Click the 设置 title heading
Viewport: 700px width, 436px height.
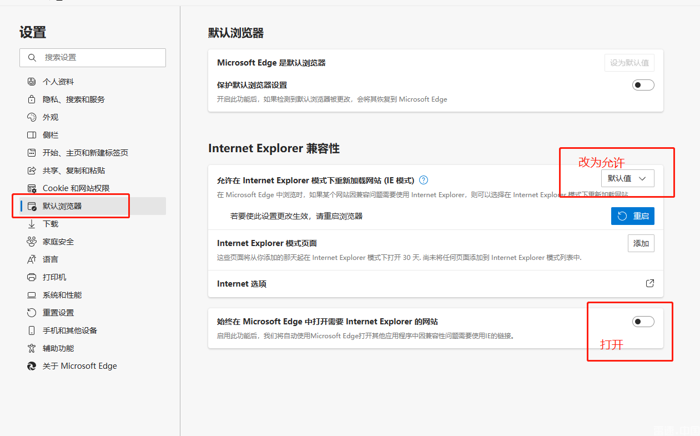[x=33, y=32]
